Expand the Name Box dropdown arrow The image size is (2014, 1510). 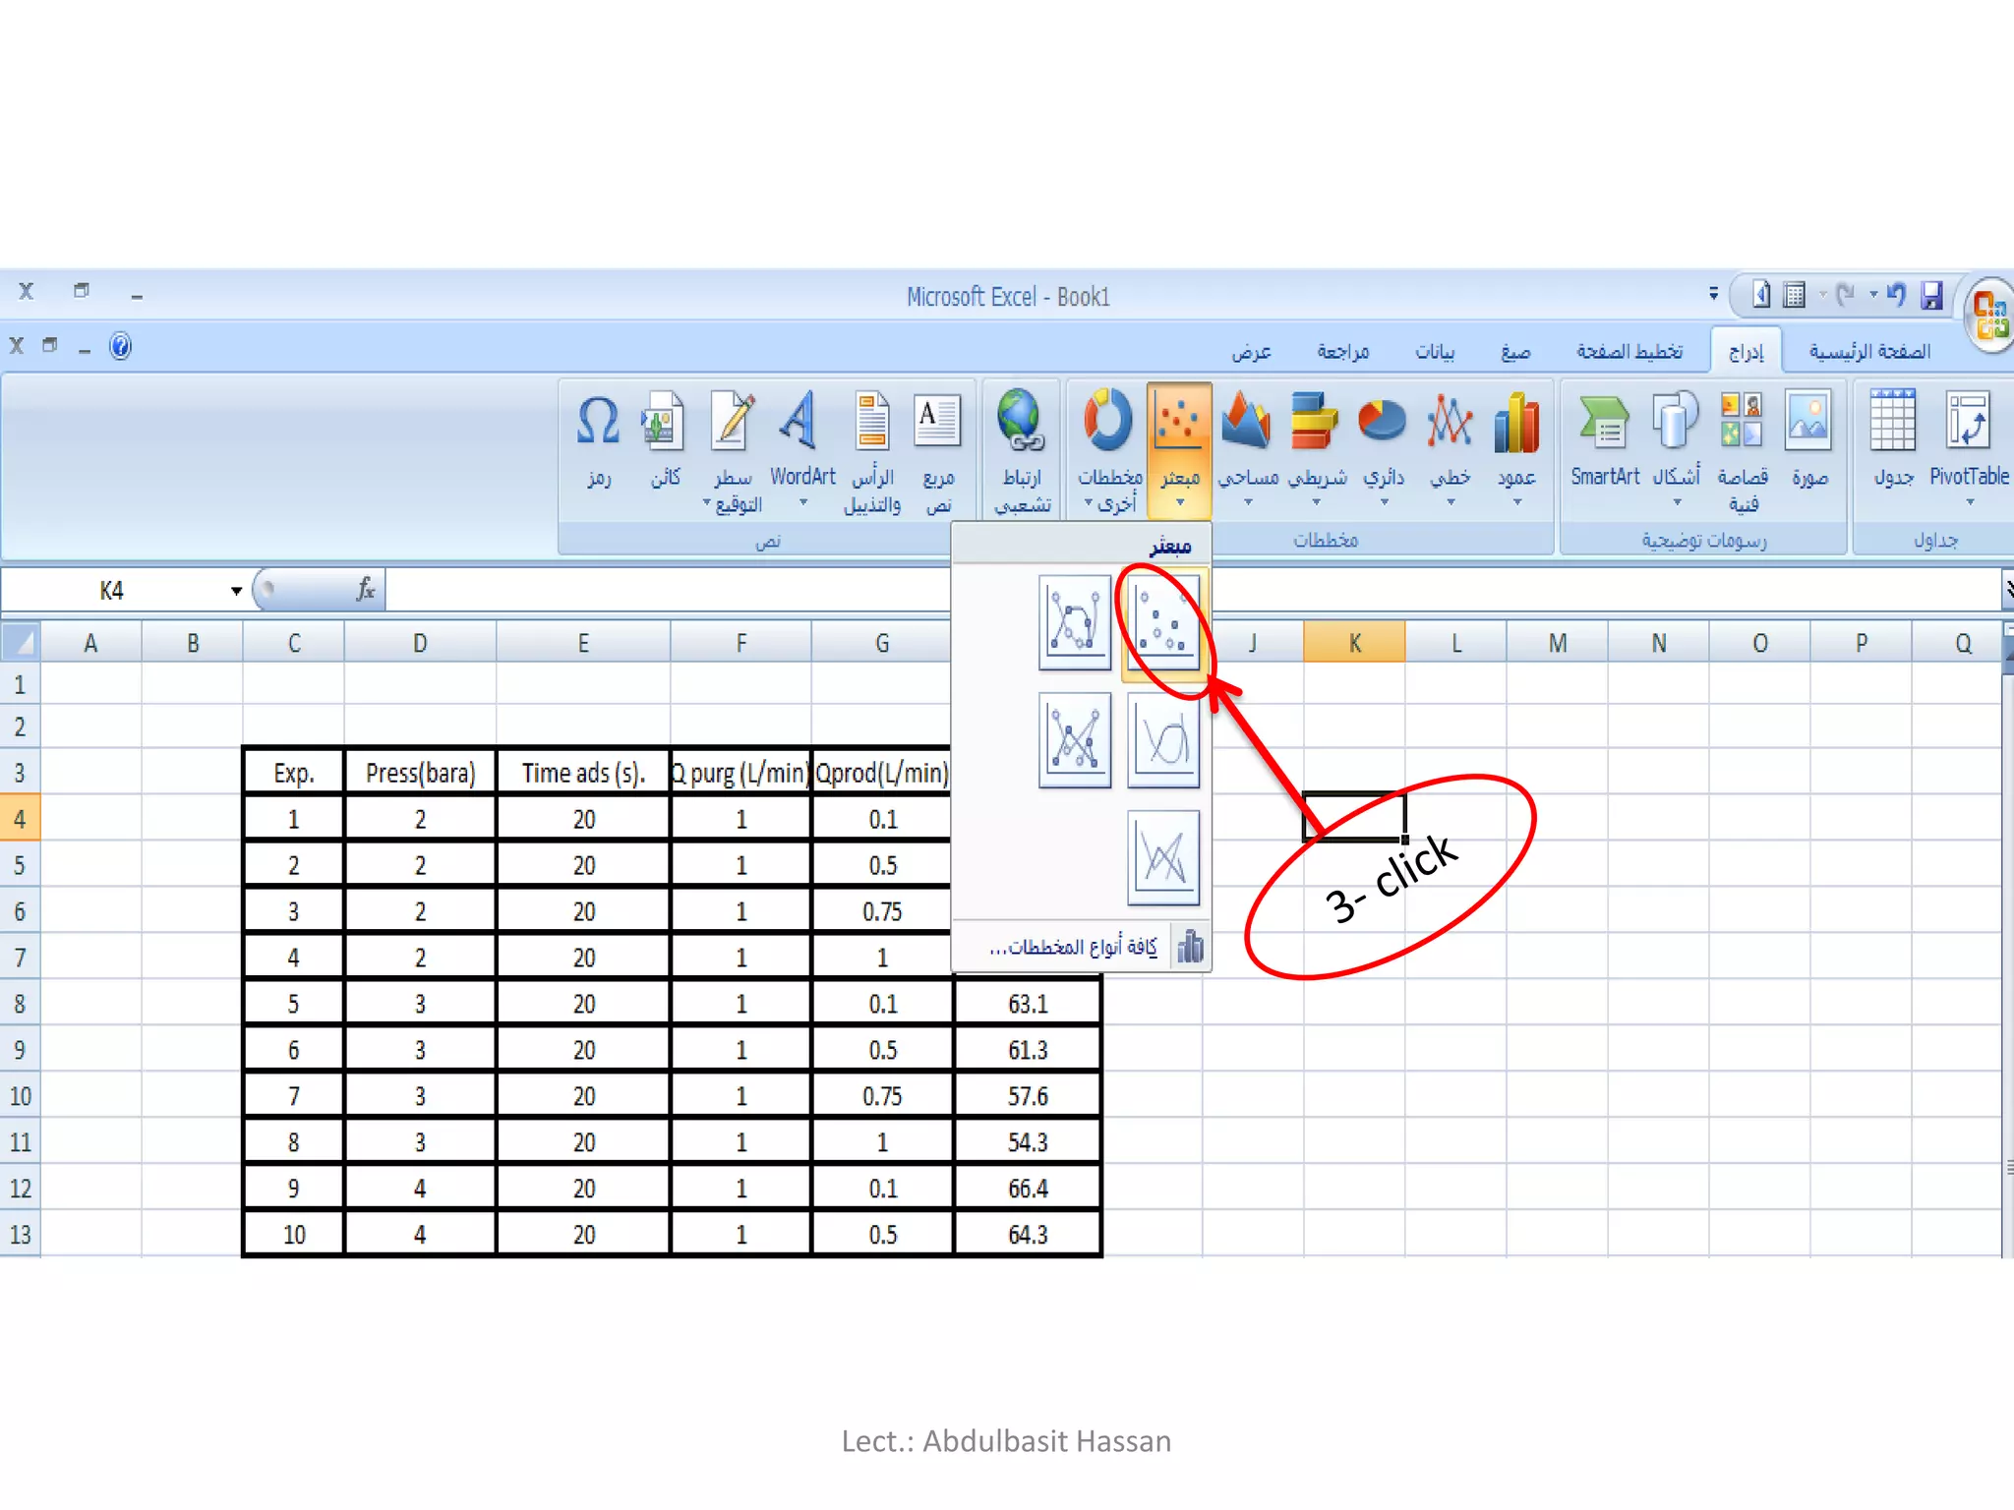236,591
